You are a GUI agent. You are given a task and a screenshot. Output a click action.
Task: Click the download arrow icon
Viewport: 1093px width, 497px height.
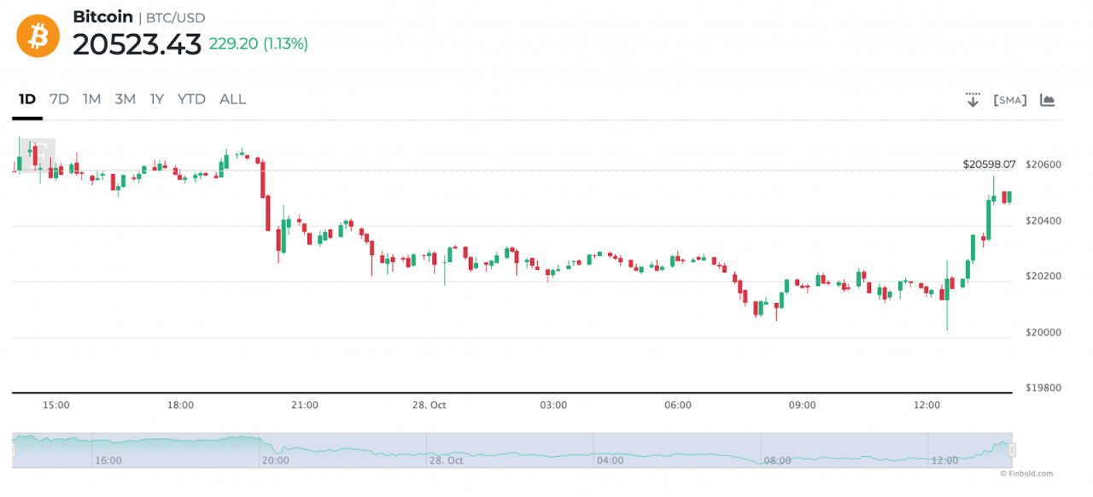pyautogui.click(x=973, y=99)
